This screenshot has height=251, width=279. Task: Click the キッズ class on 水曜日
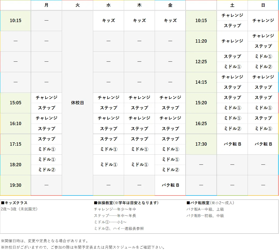[x=108, y=21]
